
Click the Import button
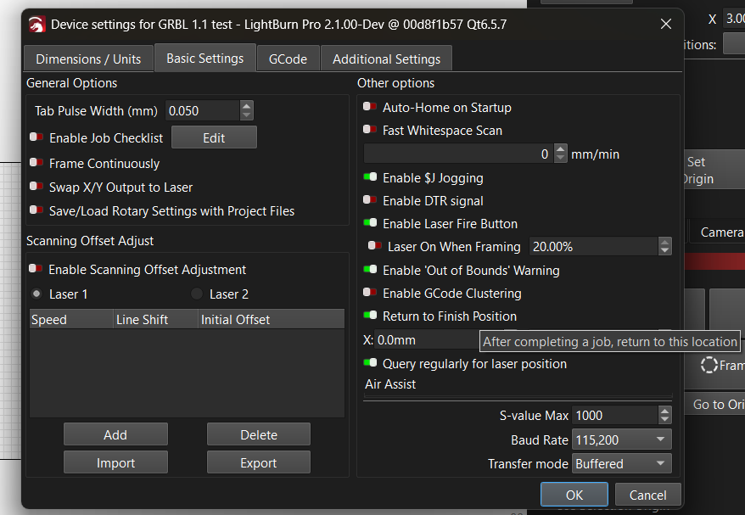[115, 462]
